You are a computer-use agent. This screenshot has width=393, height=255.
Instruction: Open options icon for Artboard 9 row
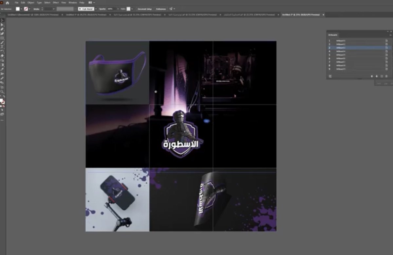pos(386,69)
